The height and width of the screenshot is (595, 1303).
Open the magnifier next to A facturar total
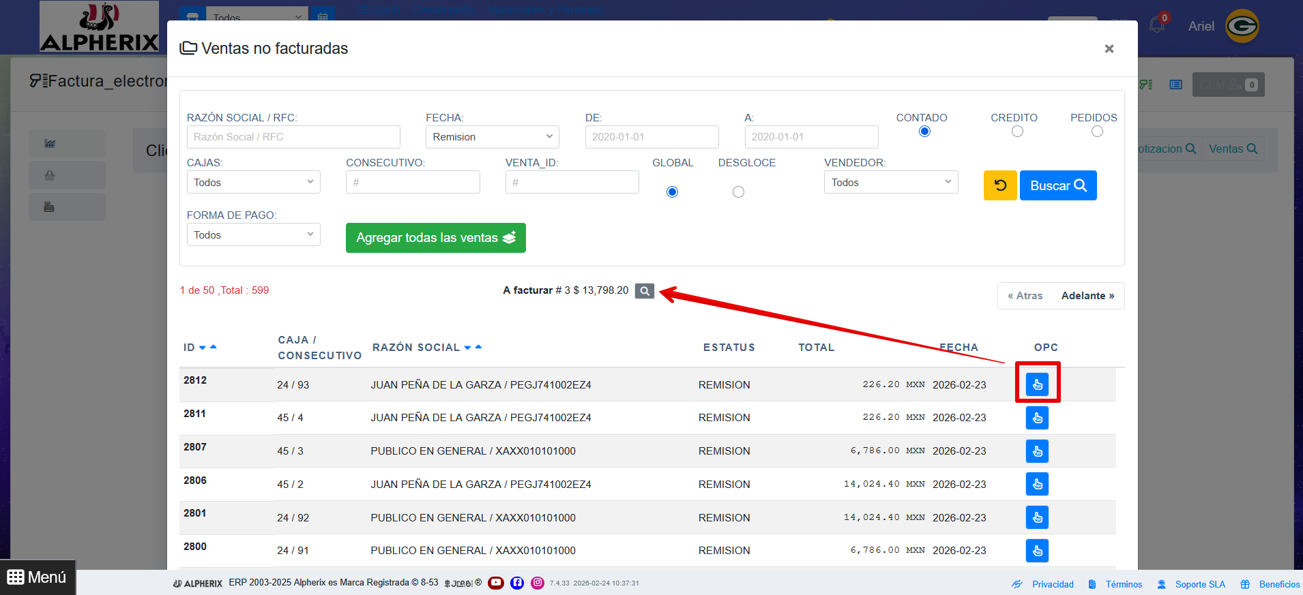[644, 291]
